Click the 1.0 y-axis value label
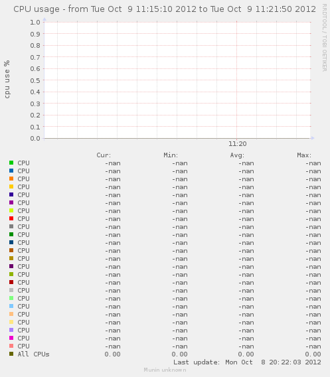The height and width of the screenshot is (377, 330). pyautogui.click(x=35, y=22)
